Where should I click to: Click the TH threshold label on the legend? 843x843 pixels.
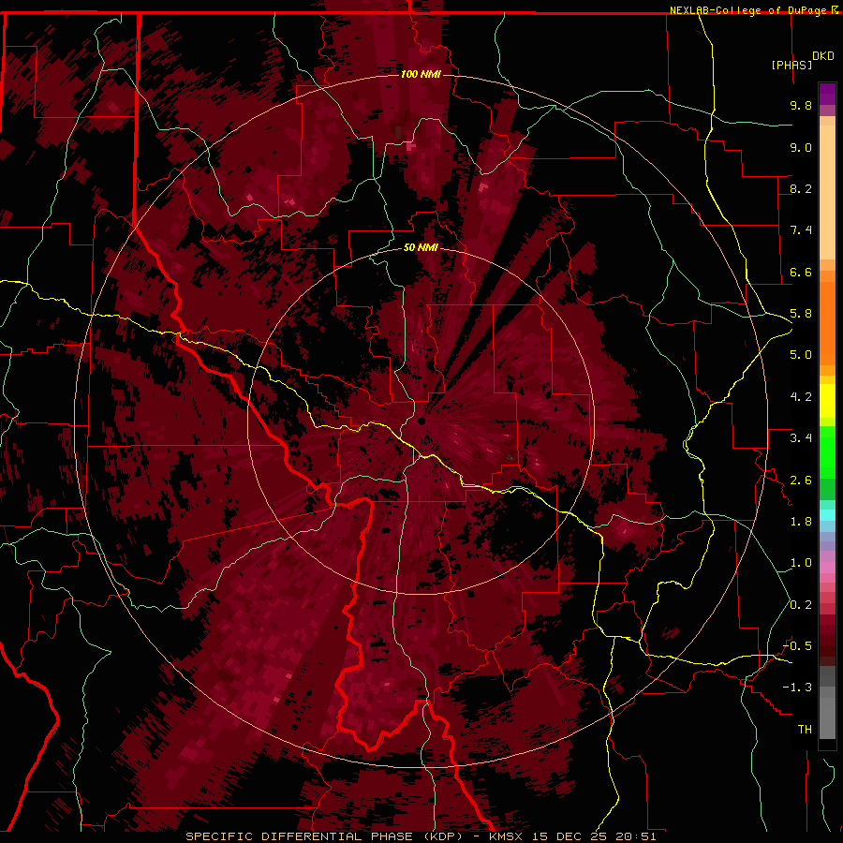click(x=805, y=730)
